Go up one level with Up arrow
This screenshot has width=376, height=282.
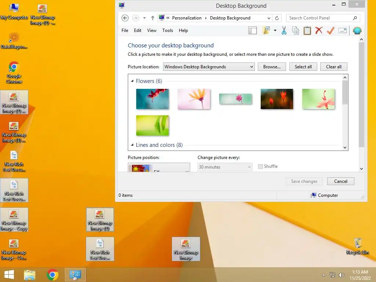[152, 18]
